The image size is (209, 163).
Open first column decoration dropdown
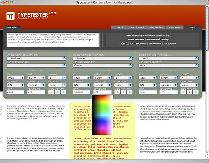point(57,85)
